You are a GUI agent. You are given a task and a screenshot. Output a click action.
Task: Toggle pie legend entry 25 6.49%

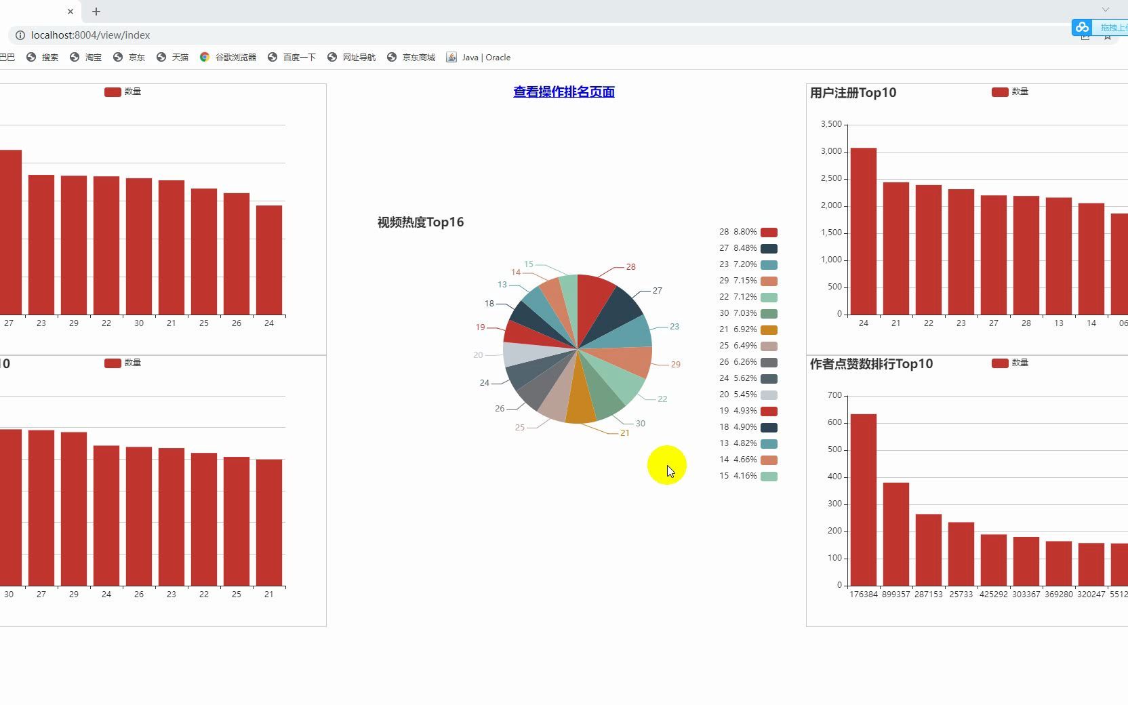748,346
